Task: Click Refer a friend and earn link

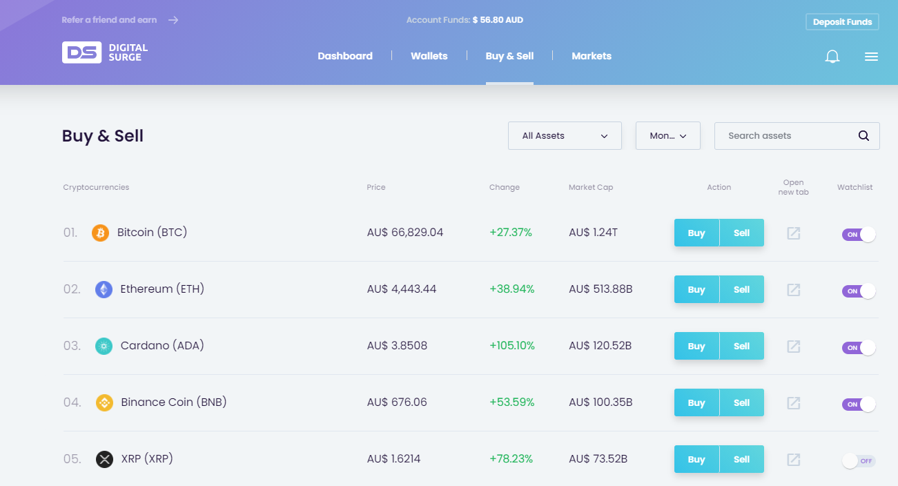Action: [109, 20]
